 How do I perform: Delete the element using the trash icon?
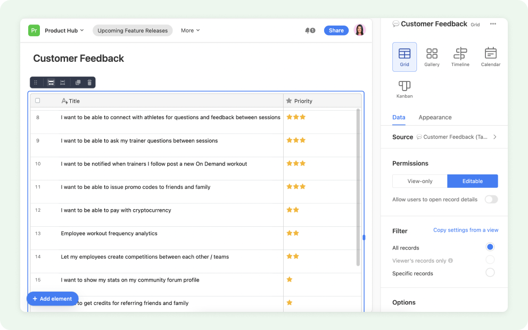coord(89,82)
